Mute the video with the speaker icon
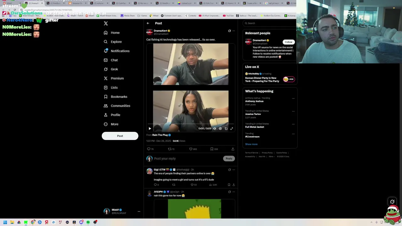Viewport: 402px width, 226px height. [x=215, y=128]
